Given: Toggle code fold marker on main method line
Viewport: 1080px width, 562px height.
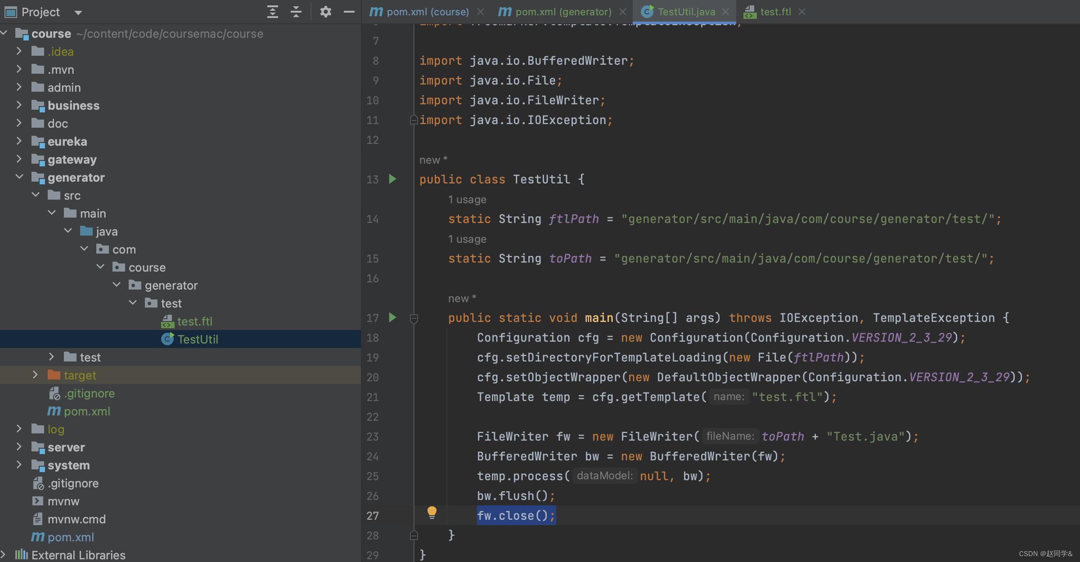Looking at the screenshot, I should click(414, 318).
